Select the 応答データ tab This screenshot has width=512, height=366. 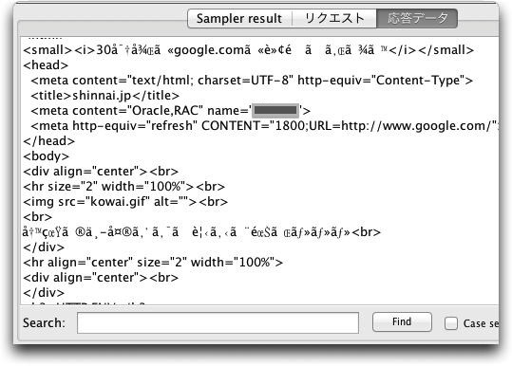(x=417, y=19)
